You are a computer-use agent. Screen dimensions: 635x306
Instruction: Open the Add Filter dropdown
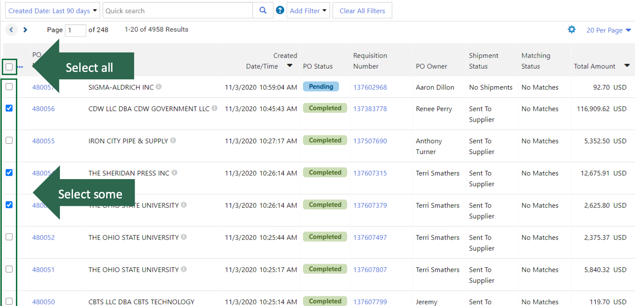(x=308, y=11)
